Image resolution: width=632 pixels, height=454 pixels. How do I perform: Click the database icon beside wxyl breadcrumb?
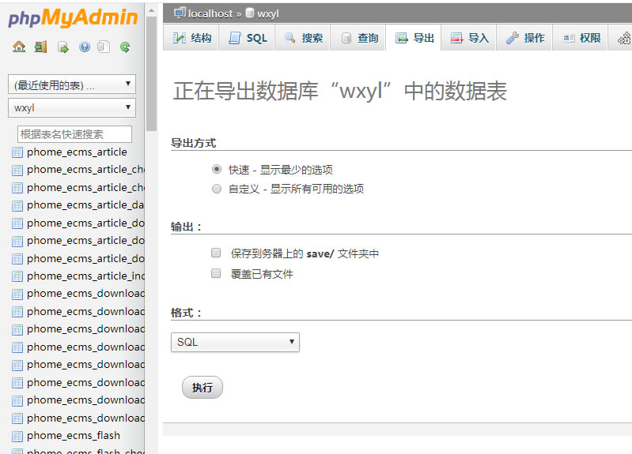pos(250,13)
